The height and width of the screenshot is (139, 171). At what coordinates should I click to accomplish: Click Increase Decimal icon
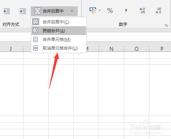(x=142, y=11)
